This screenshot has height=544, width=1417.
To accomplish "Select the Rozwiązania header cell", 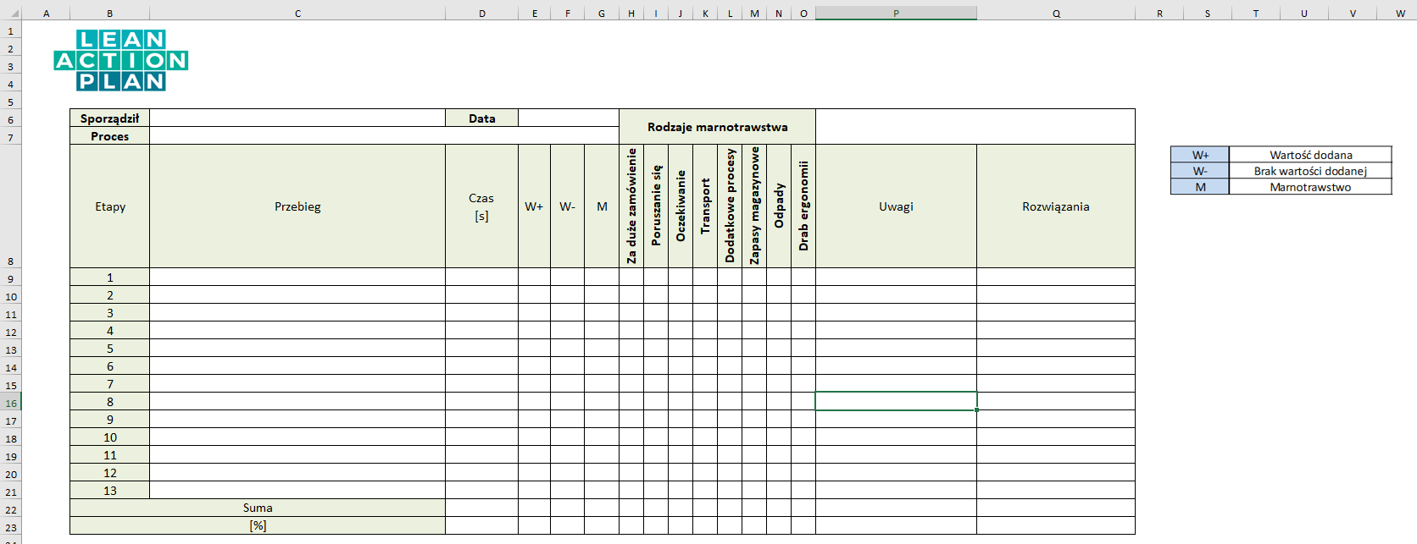I will tap(1055, 206).
